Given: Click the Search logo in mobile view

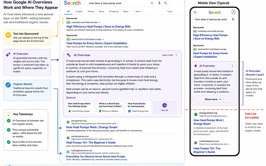Looking at the screenshot, I should pos(214,12).
